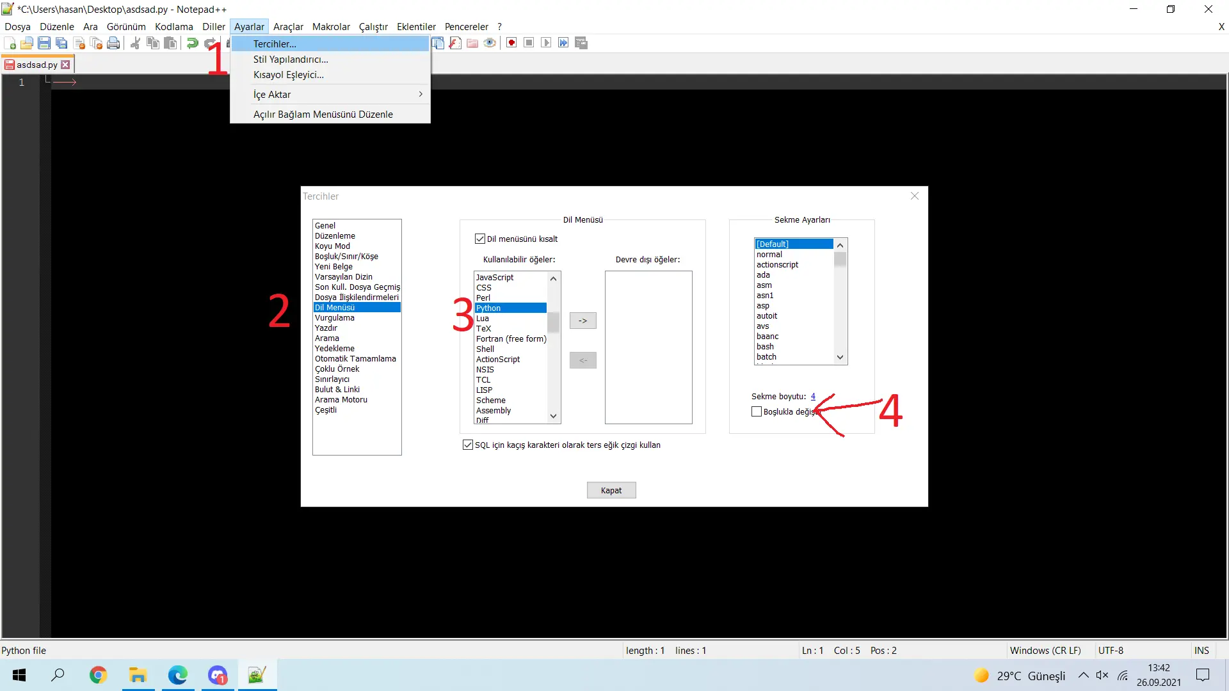The height and width of the screenshot is (691, 1229).
Task: Uncheck SQL ters eğik çizgi checkbox
Action: point(468,445)
